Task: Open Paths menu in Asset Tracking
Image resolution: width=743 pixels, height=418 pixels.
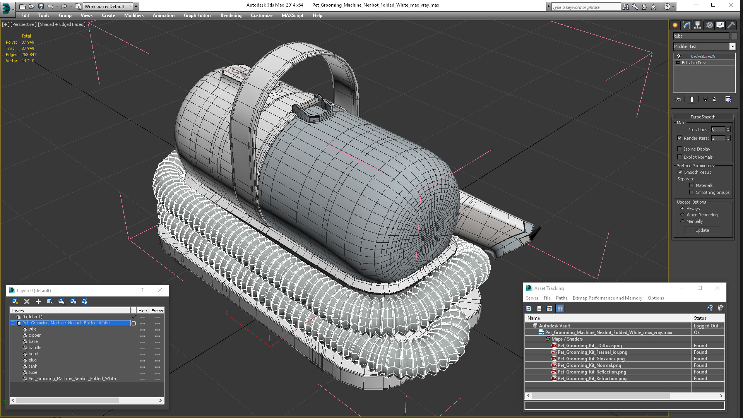Action: tap(562, 298)
